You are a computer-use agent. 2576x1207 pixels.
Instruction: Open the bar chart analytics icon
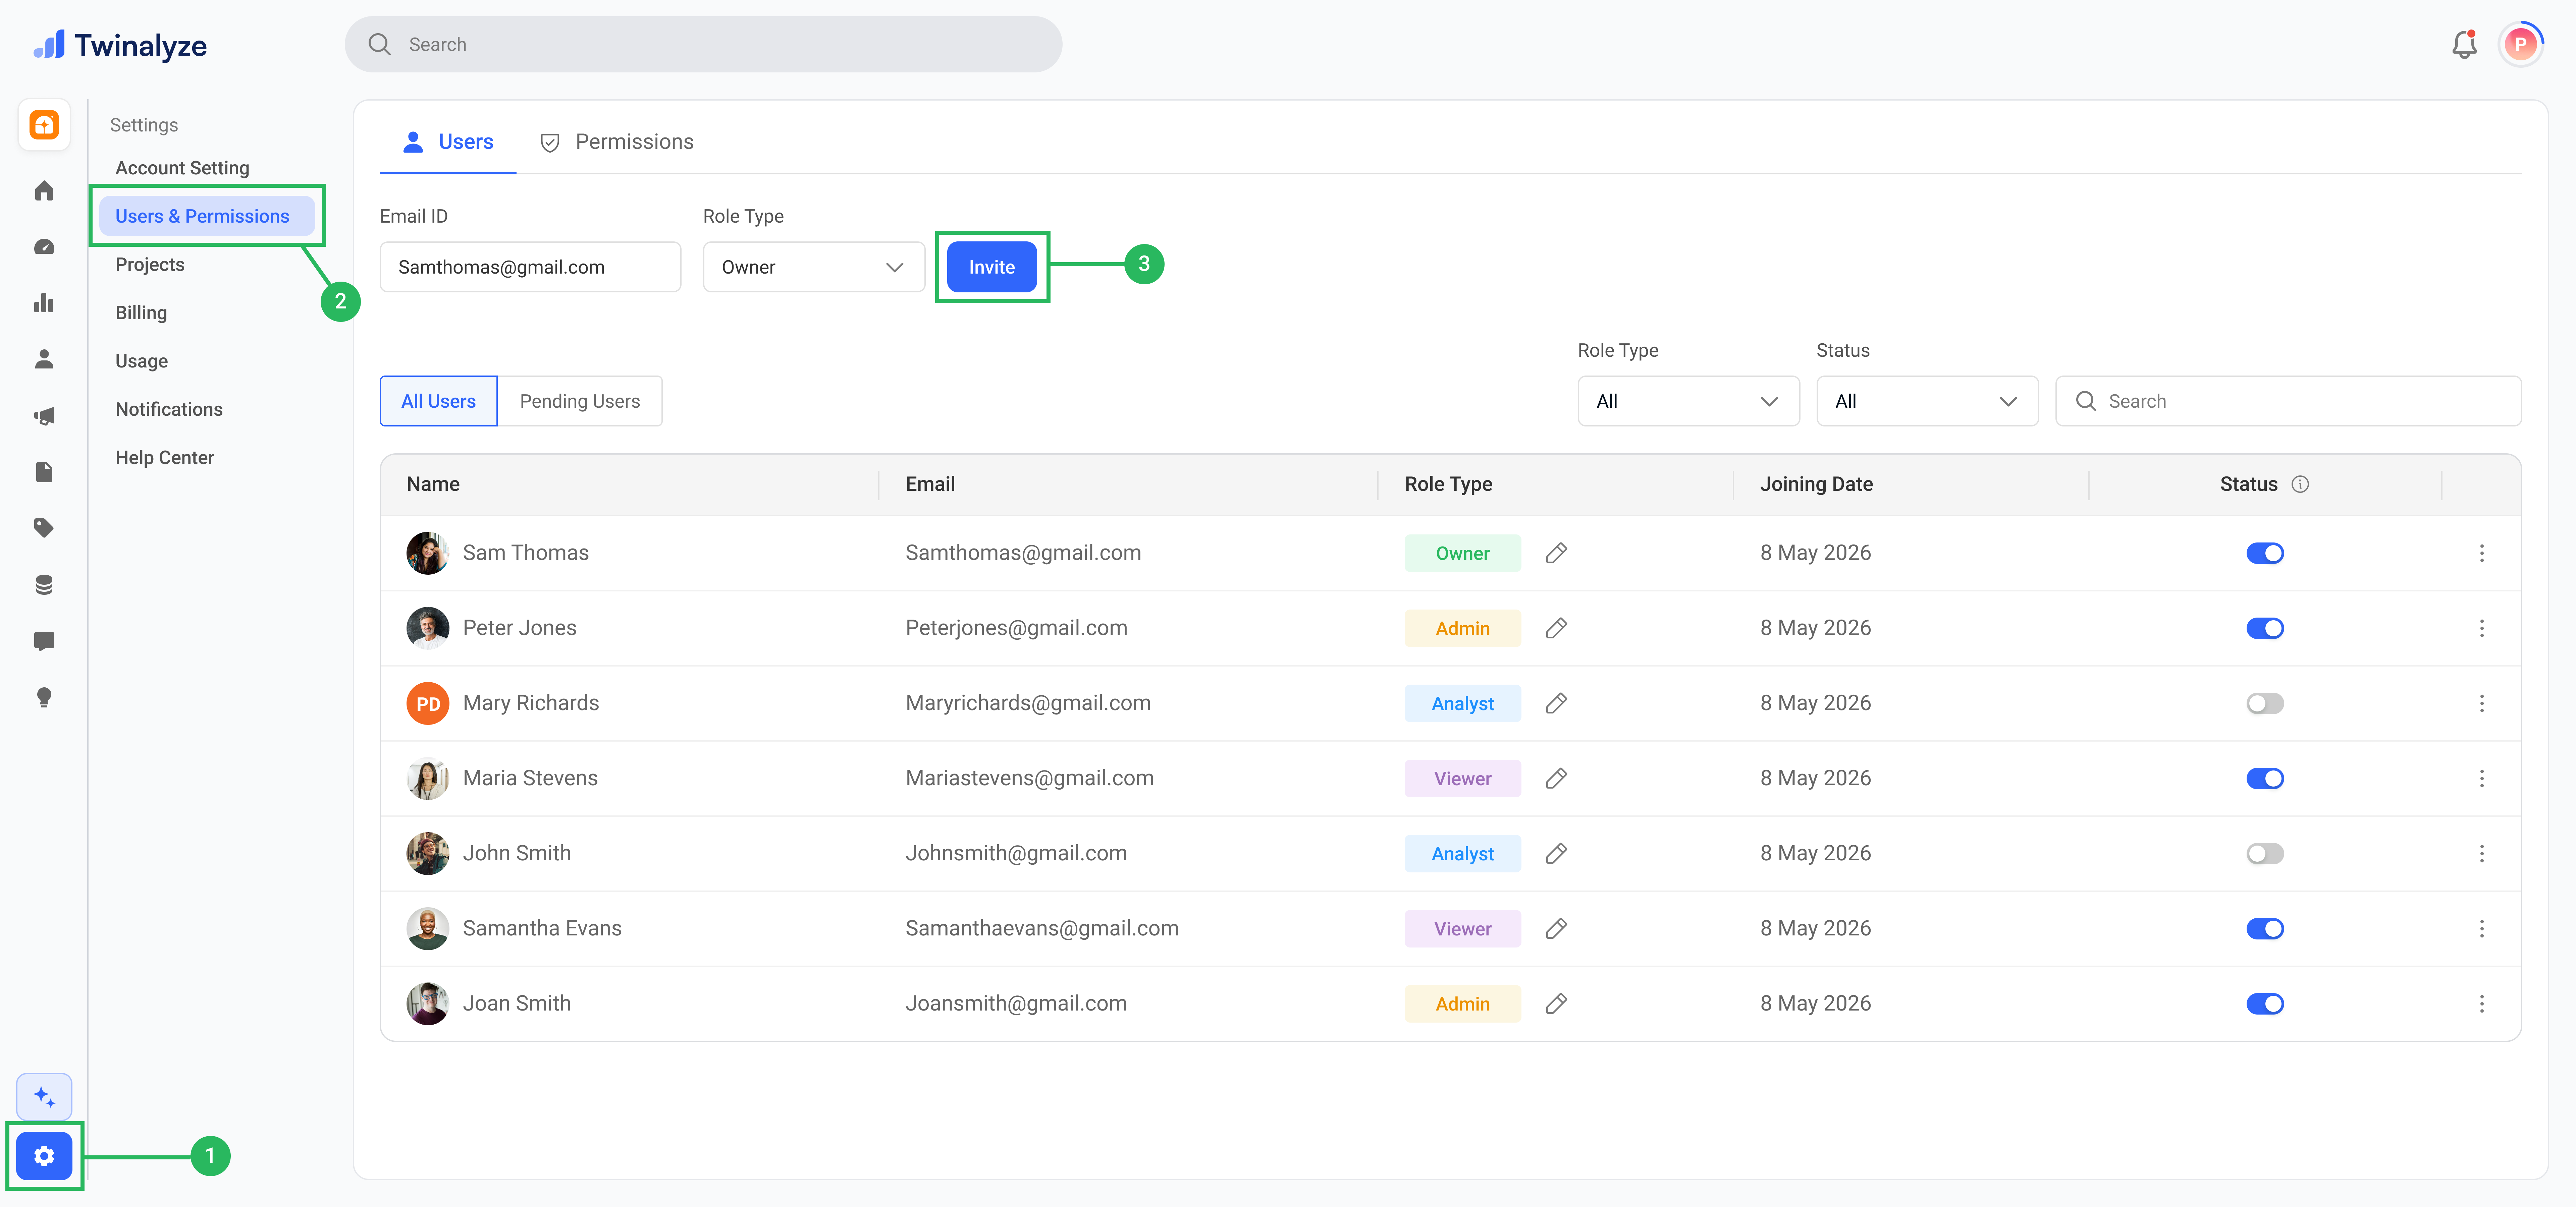click(x=44, y=303)
